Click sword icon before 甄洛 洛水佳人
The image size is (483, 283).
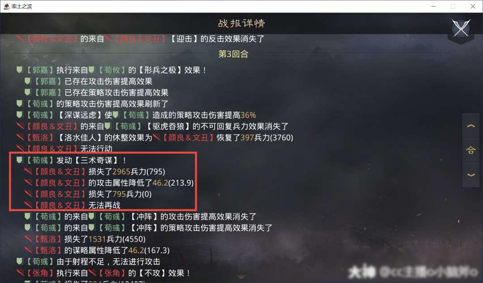(x=20, y=137)
